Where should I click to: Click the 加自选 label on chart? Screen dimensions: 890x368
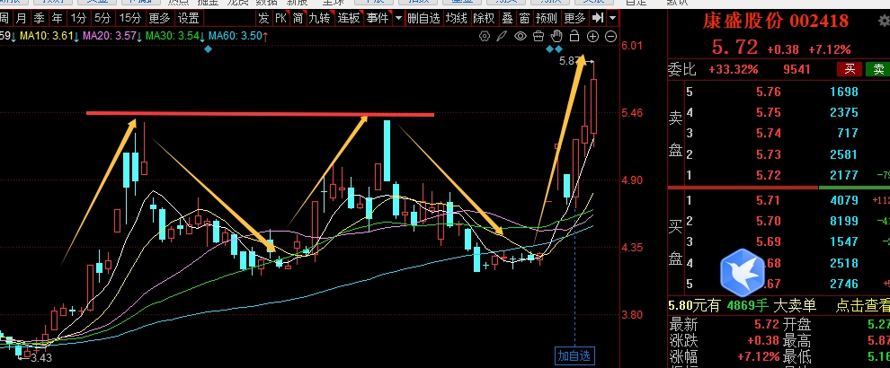click(574, 355)
